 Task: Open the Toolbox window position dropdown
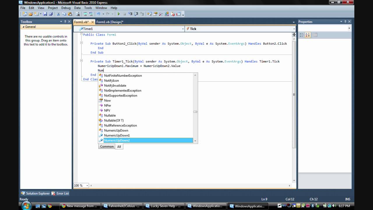coord(61,22)
